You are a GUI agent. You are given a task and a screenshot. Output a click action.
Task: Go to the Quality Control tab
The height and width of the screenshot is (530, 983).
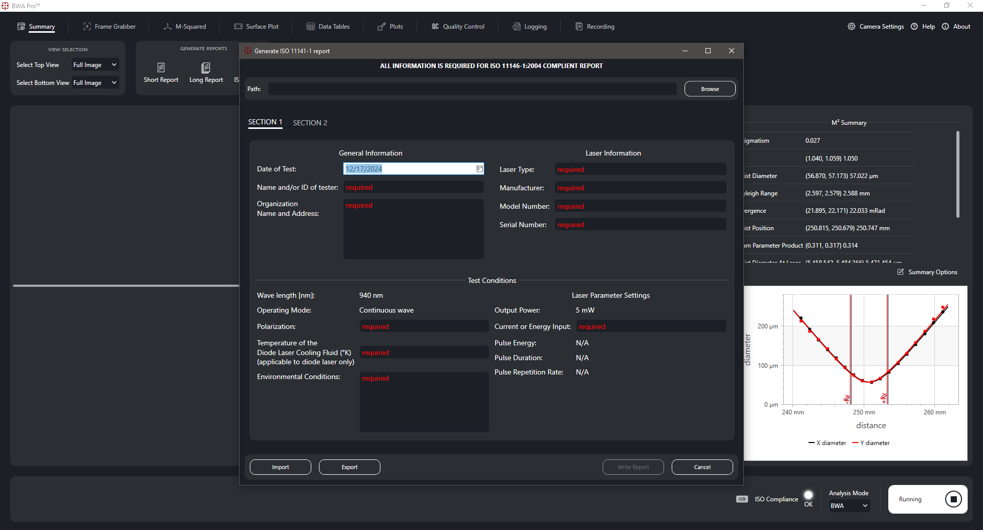(x=458, y=27)
